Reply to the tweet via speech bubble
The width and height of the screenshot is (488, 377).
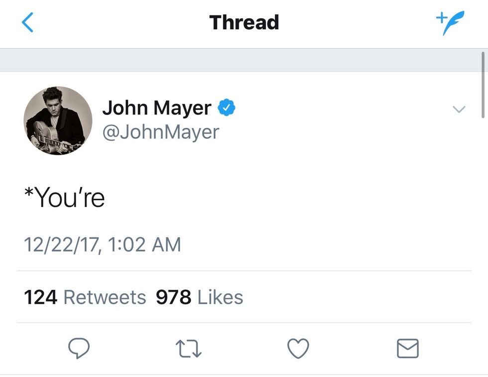pos(79,348)
